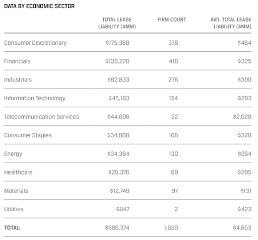The width and height of the screenshot is (258, 240).
Task: Click the Avg. Total Lease Liability header
Action: click(x=231, y=23)
